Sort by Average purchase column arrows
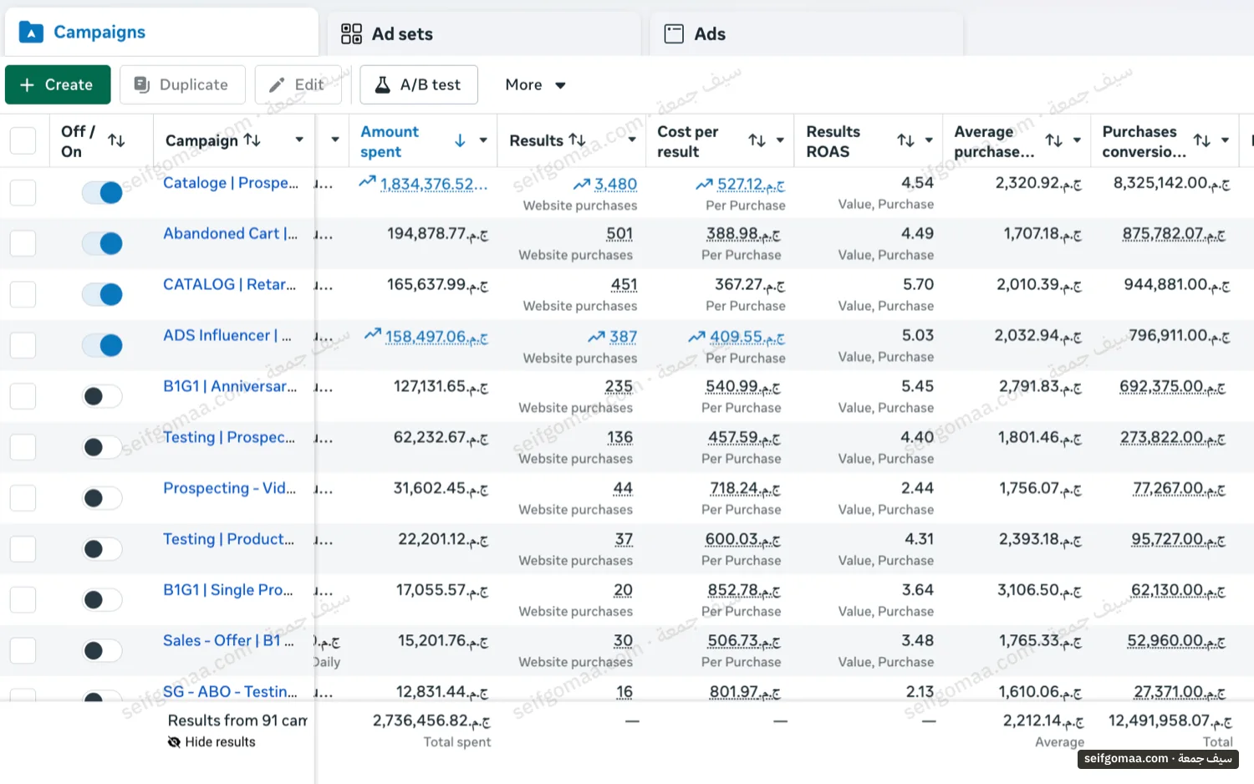Image resolution: width=1254 pixels, height=784 pixels. point(1054,140)
